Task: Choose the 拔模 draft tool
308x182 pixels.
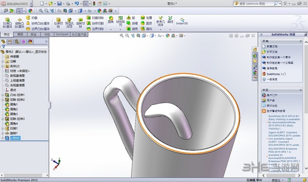Action: (x=132, y=23)
